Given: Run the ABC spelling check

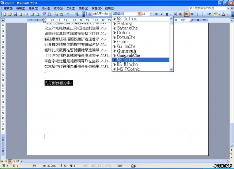Looking at the screenshot, I should (x=44, y=14).
